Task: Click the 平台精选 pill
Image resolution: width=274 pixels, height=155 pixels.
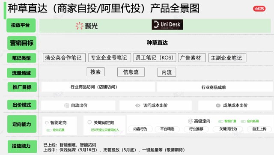Action: coord(167,129)
